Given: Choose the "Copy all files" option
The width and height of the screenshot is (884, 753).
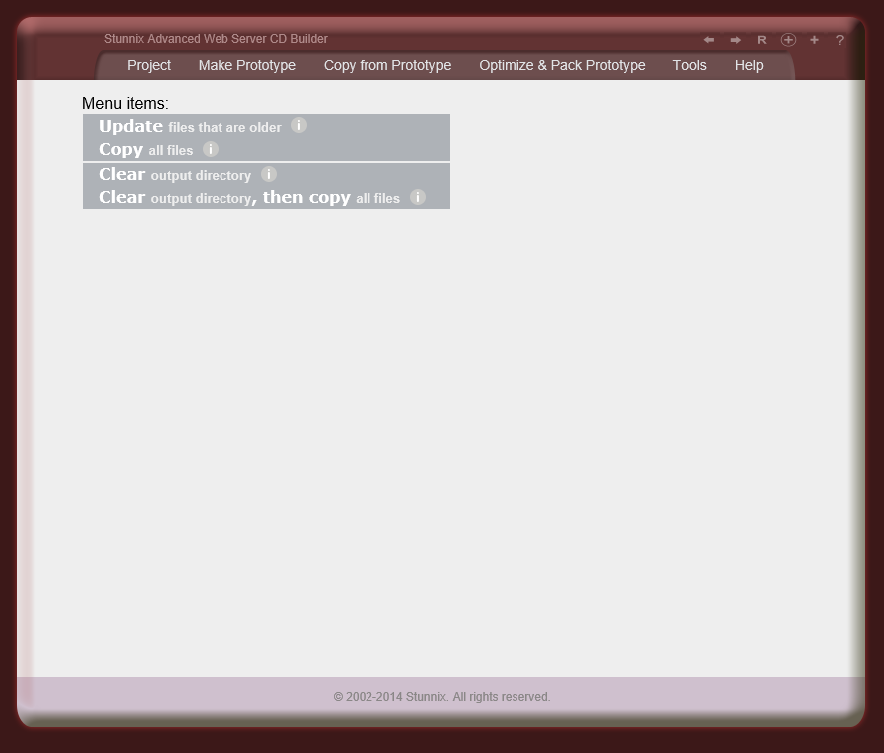Looking at the screenshot, I should click(144, 149).
